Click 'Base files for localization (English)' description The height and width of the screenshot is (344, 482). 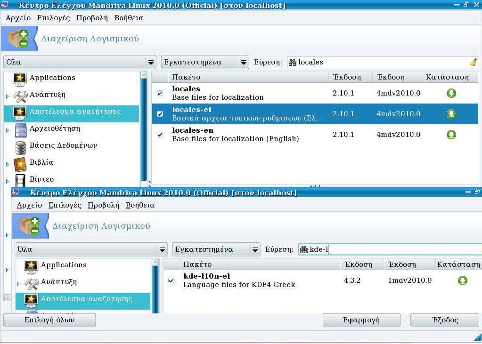pyautogui.click(x=236, y=139)
